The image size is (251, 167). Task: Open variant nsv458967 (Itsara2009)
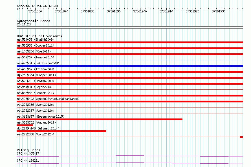[36, 69]
